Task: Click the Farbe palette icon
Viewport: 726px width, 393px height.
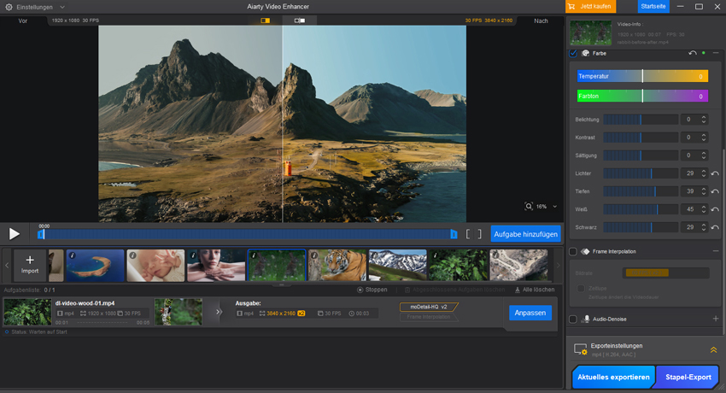Action: tap(585, 53)
